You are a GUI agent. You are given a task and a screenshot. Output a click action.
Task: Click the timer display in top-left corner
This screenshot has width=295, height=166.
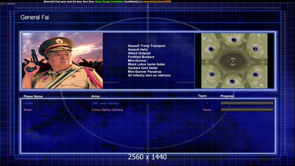pos(11,4)
